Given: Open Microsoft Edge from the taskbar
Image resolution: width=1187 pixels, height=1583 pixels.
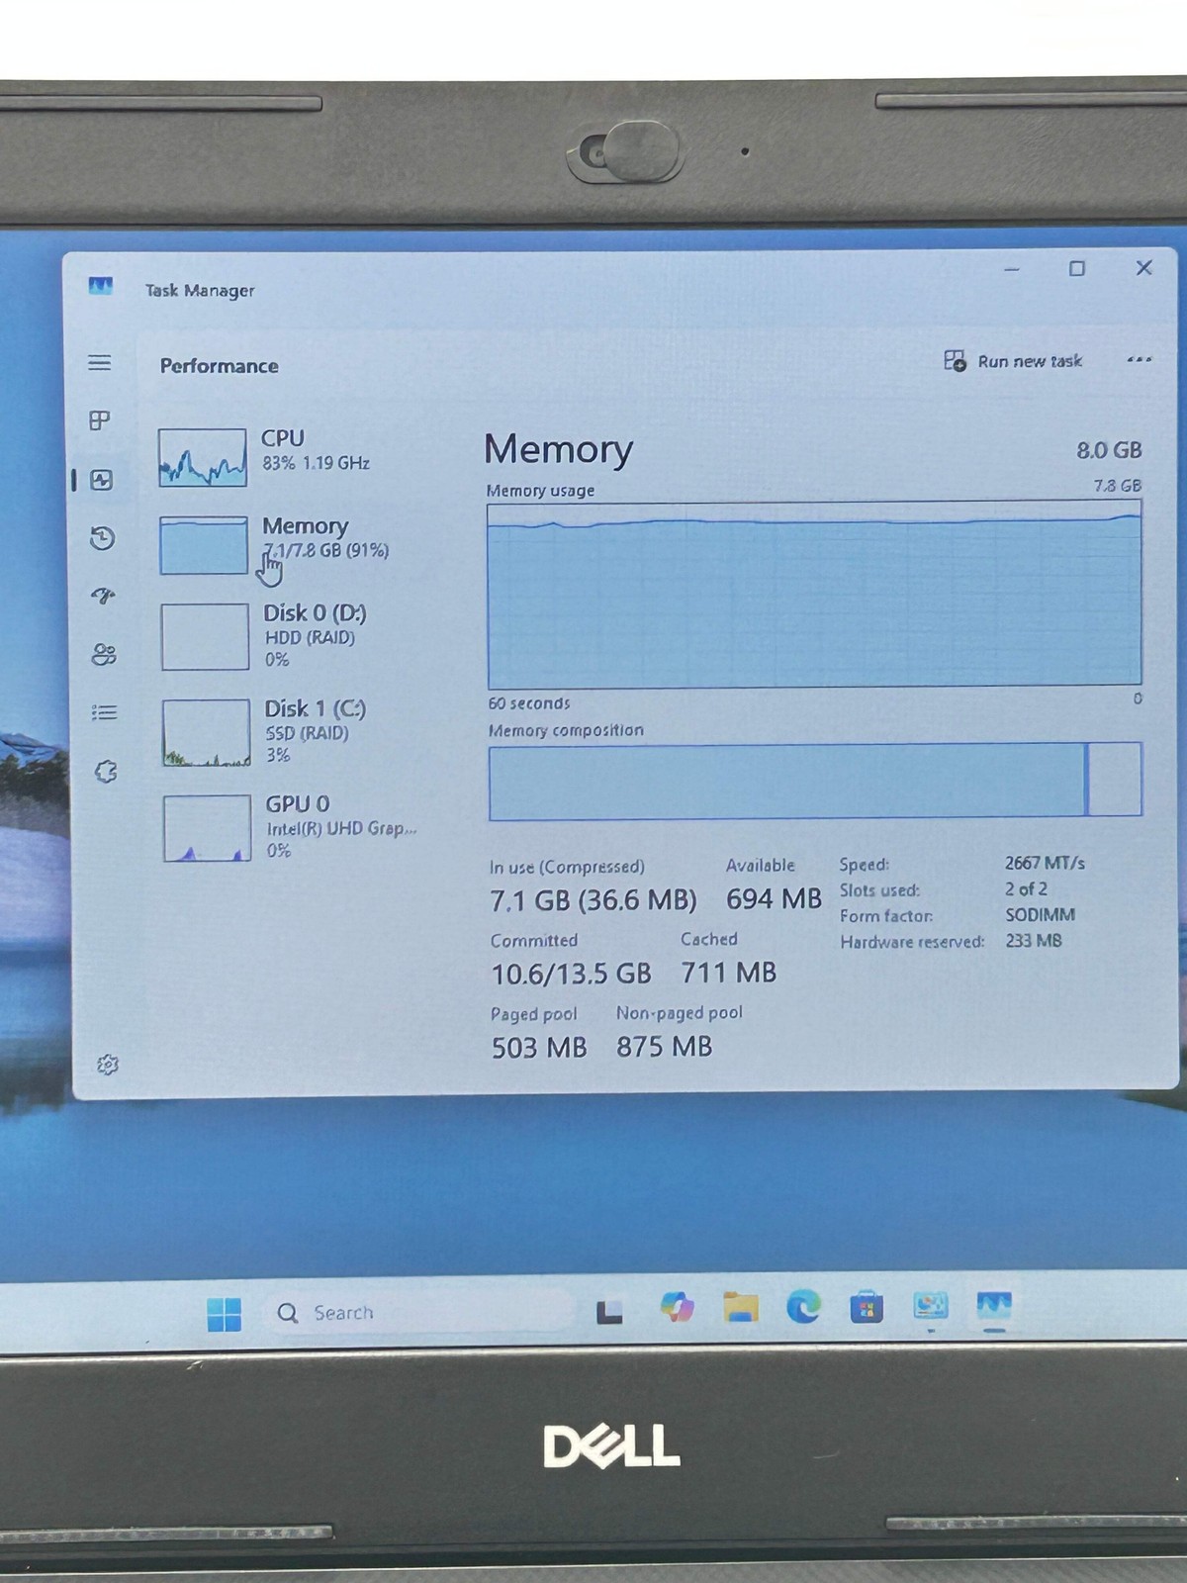Looking at the screenshot, I should (x=803, y=1308).
